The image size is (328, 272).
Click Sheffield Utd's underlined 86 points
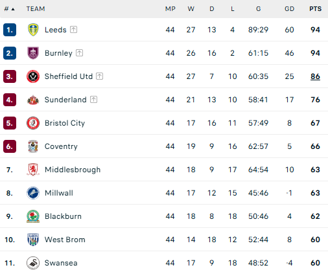coord(315,76)
